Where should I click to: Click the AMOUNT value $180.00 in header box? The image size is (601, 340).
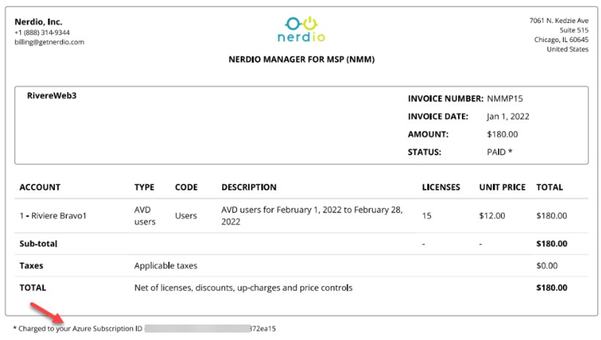tap(502, 134)
